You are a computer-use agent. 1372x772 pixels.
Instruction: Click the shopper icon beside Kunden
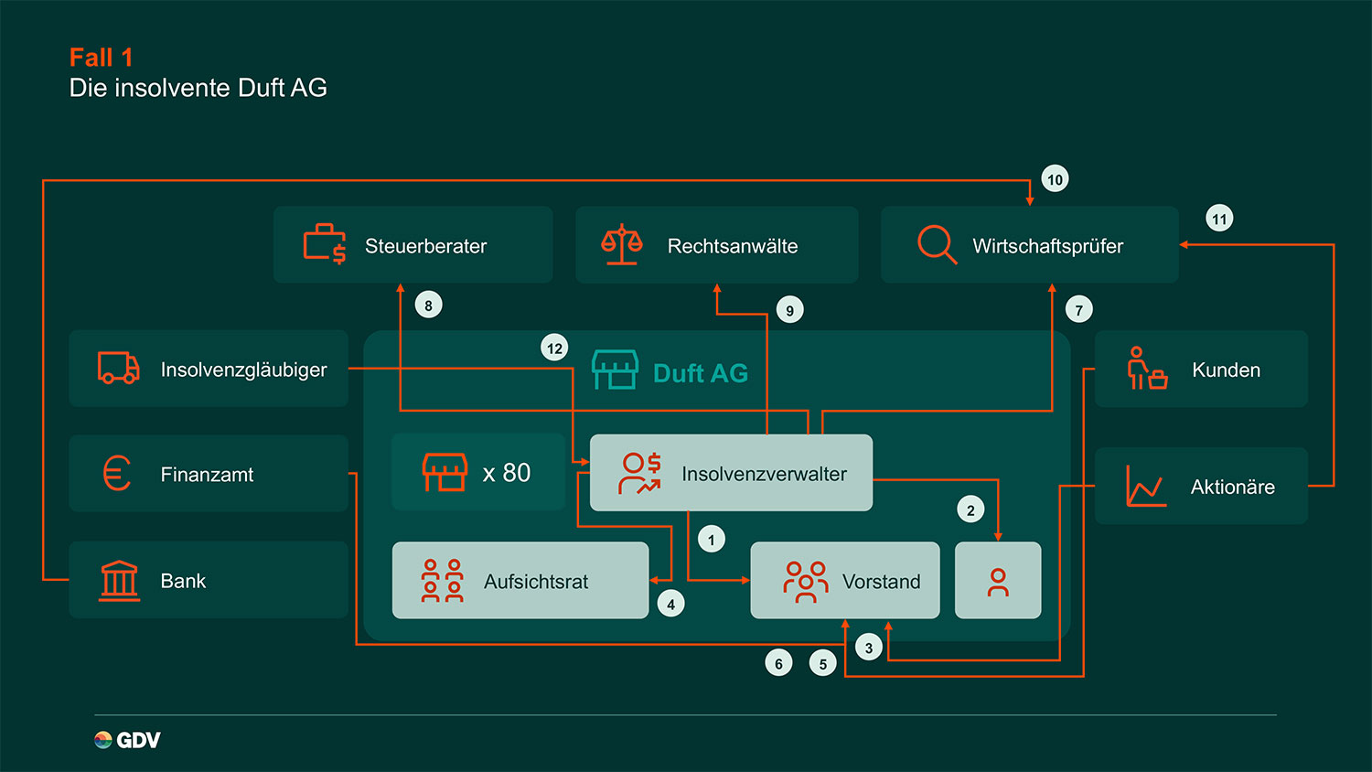pyautogui.click(x=1147, y=369)
